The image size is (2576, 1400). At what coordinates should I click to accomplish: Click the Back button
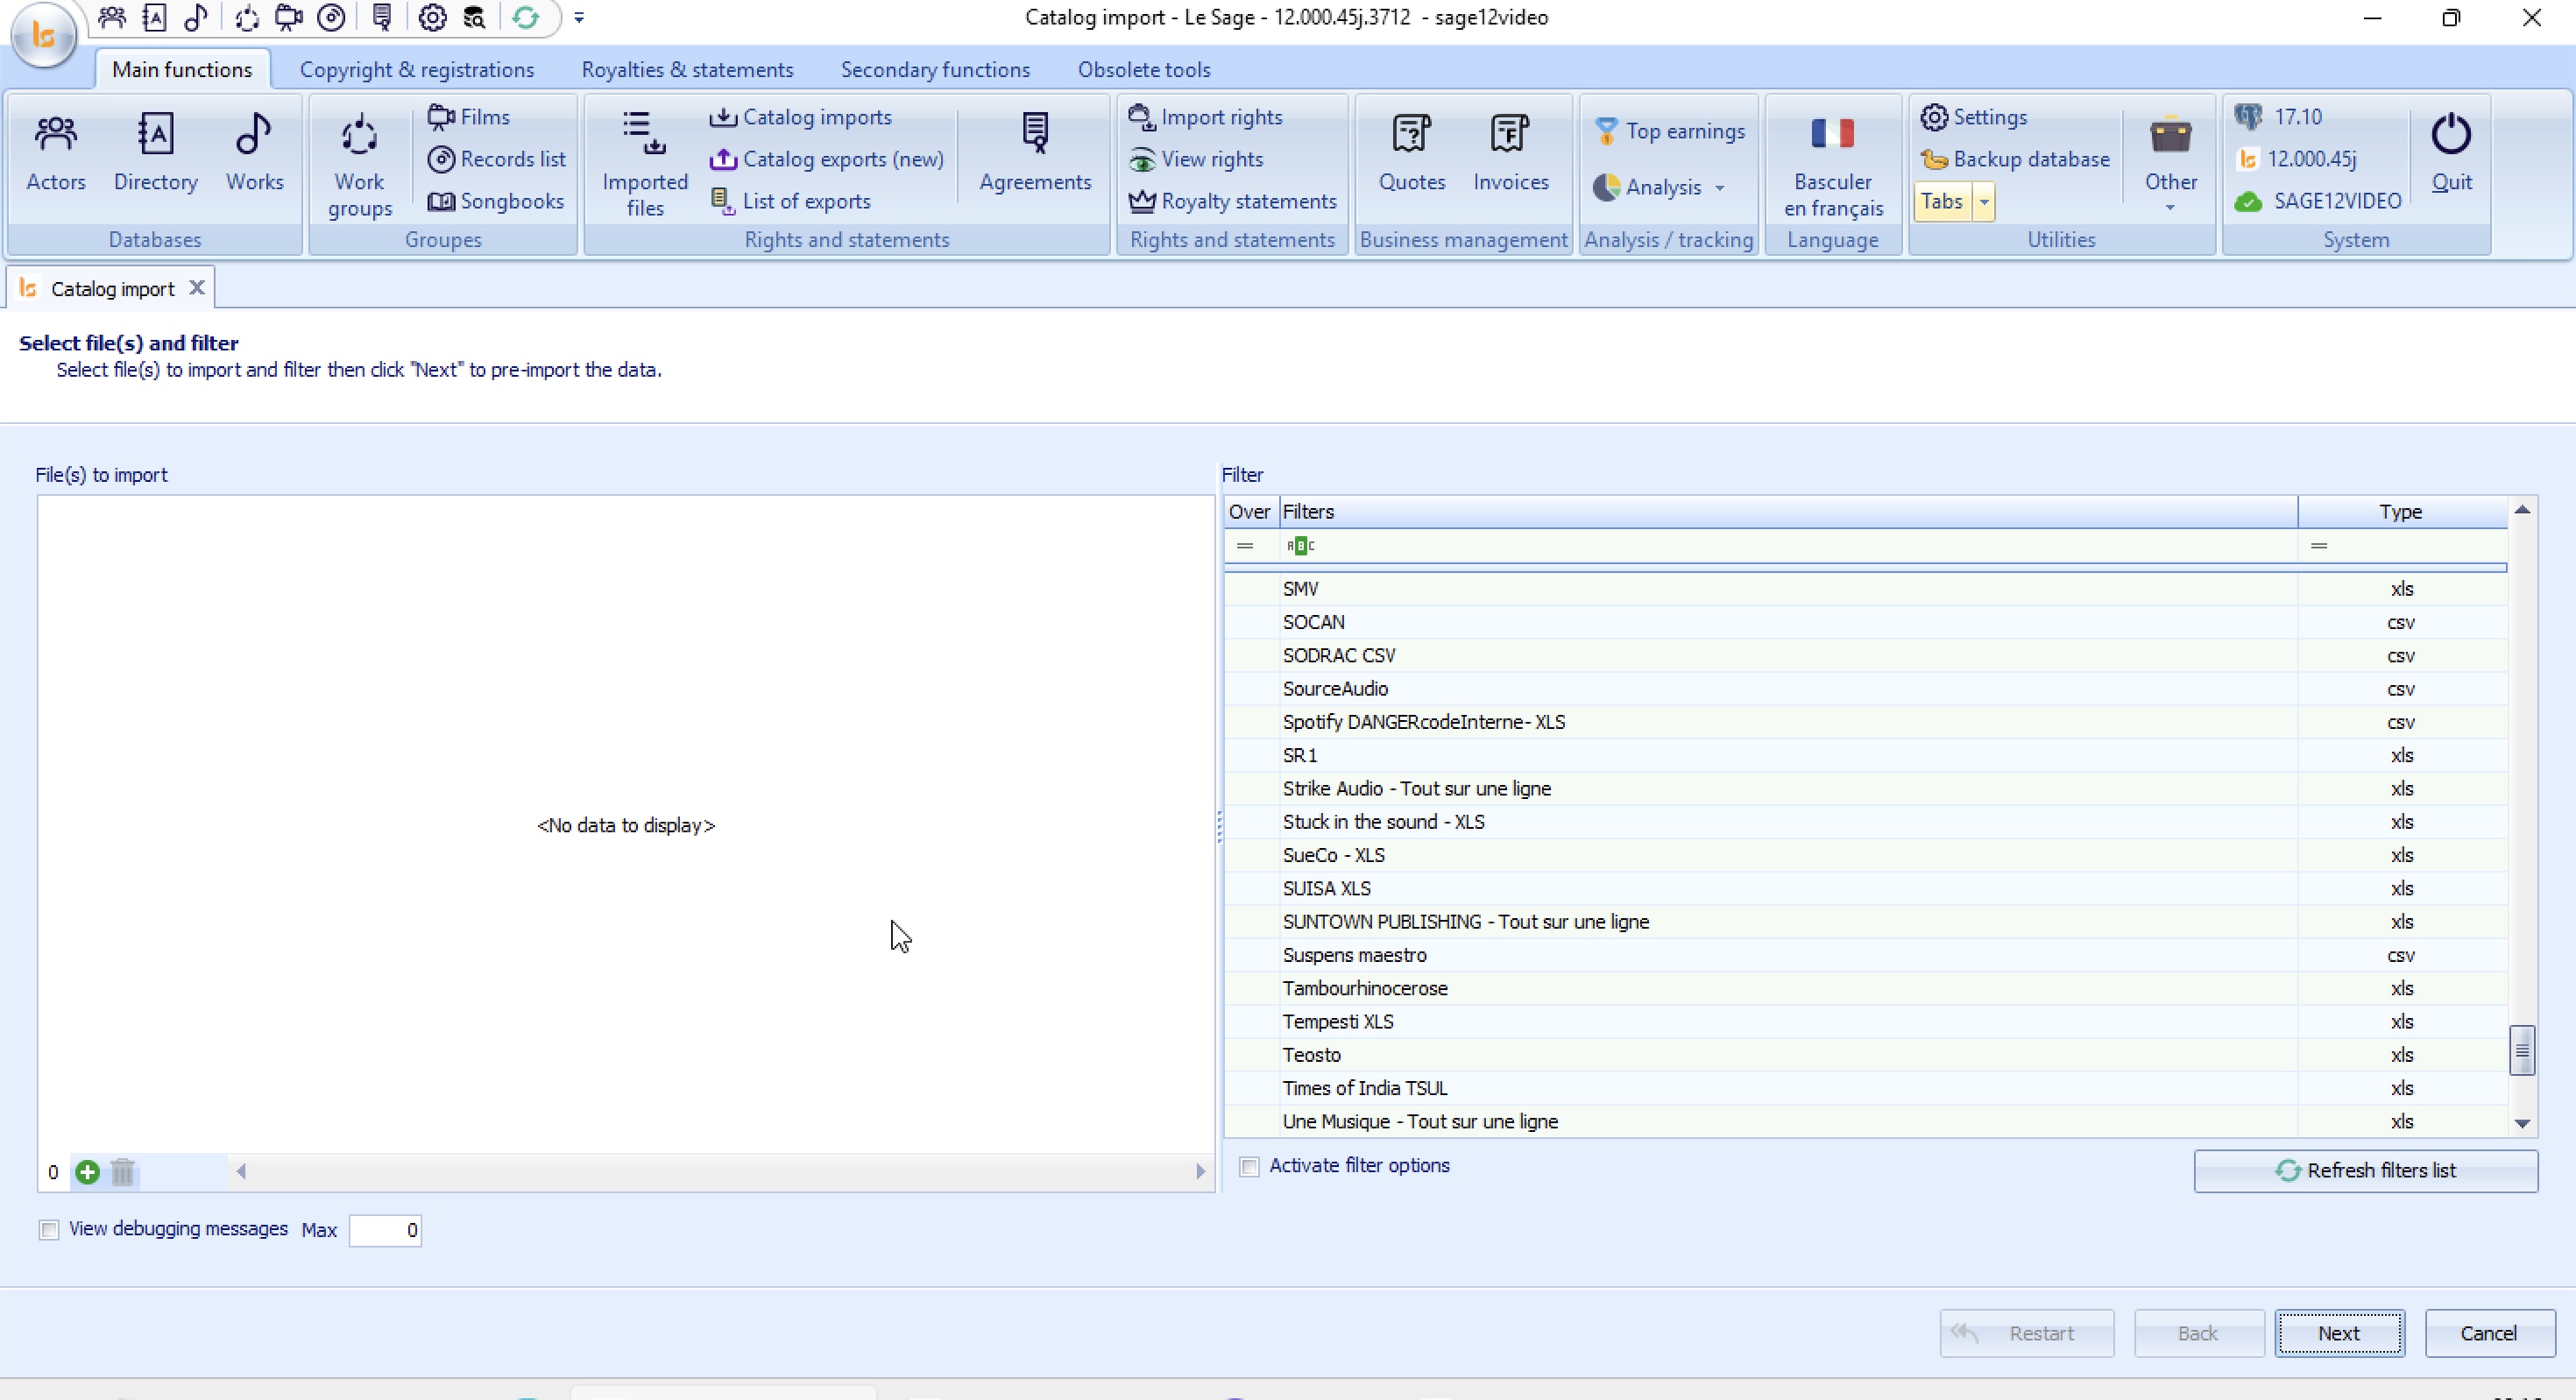[2198, 1333]
